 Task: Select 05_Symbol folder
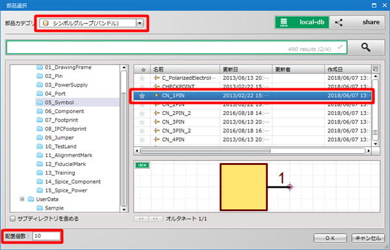(55, 103)
